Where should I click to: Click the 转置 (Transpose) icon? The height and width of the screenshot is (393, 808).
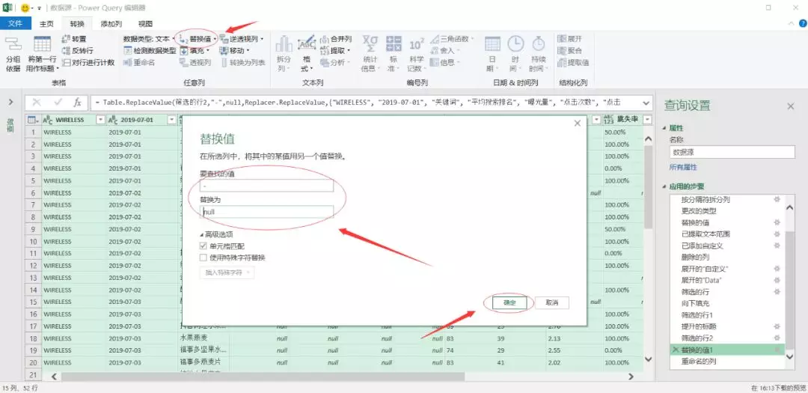click(65, 39)
